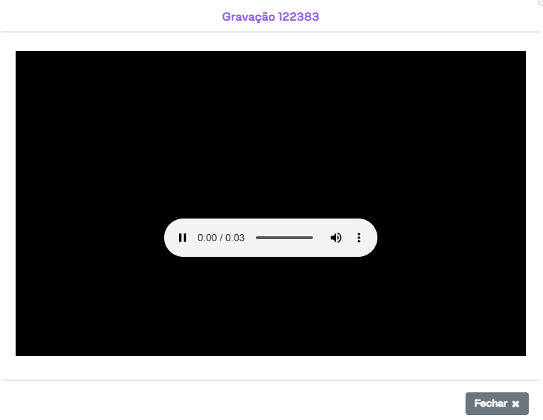Viewport: 543px width, 420px height.
Task: Expand the audio player's overflow menu
Action: click(359, 238)
